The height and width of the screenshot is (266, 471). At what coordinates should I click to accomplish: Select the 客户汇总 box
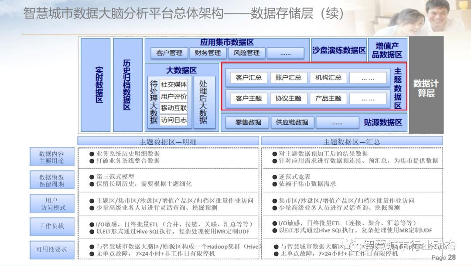(x=249, y=78)
